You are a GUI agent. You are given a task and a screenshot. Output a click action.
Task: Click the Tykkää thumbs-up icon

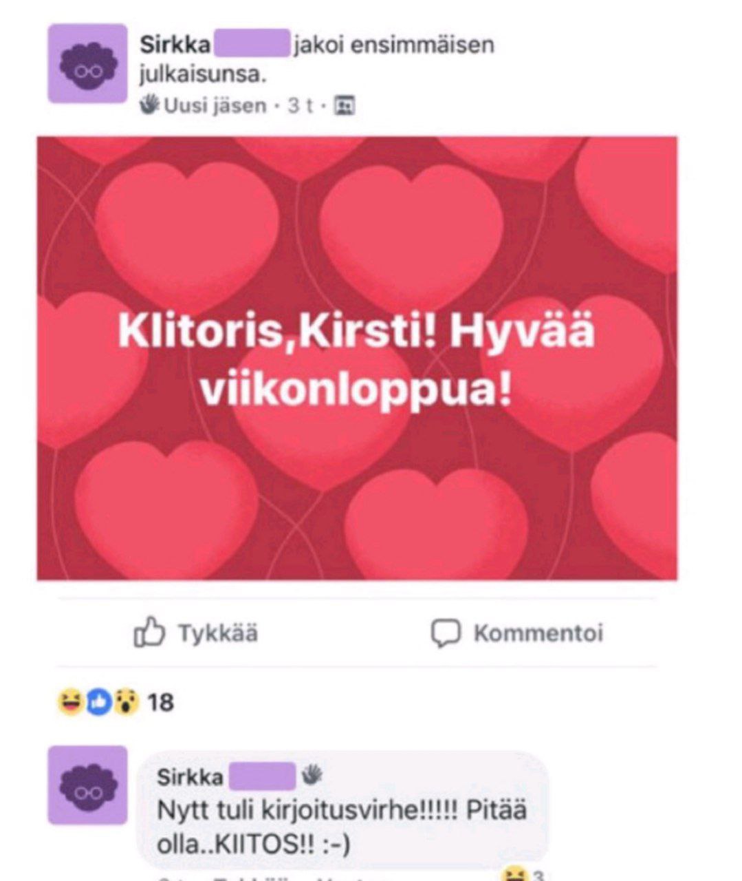click(149, 632)
